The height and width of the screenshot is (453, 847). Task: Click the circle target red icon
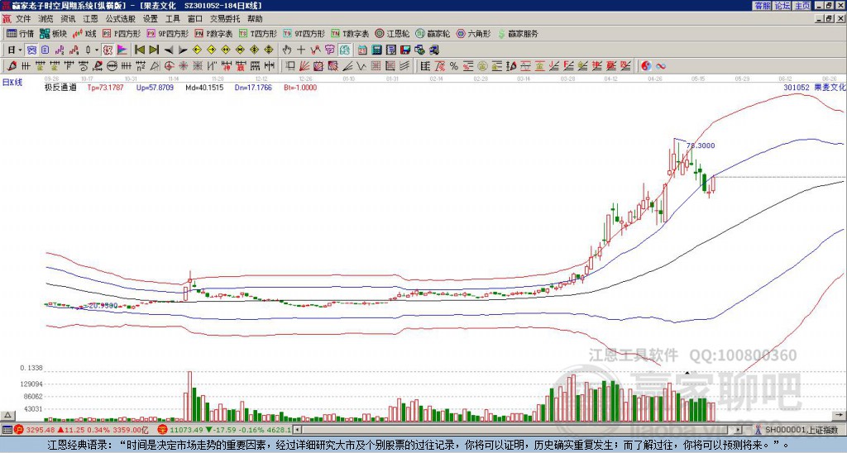pos(169,66)
